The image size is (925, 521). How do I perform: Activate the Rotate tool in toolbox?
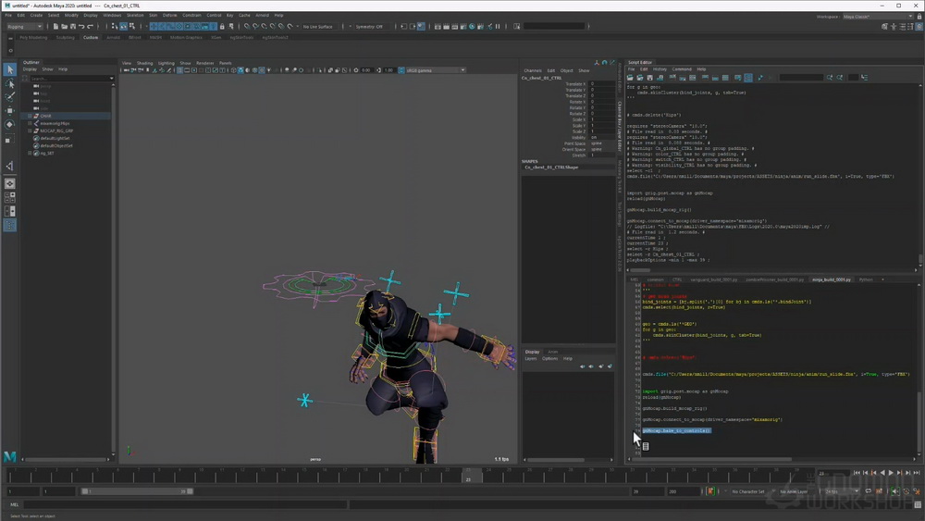click(9, 125)
